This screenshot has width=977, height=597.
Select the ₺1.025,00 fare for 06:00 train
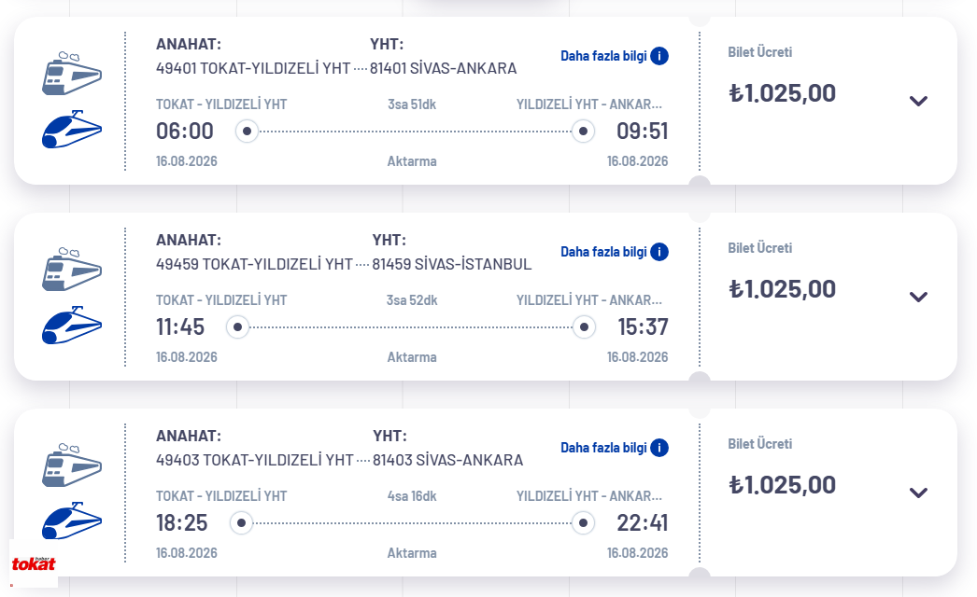tap(782, 93)
